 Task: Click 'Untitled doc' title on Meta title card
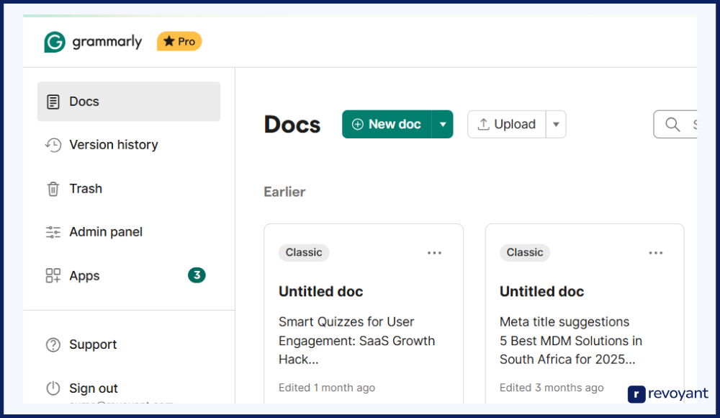coord(542,292)
